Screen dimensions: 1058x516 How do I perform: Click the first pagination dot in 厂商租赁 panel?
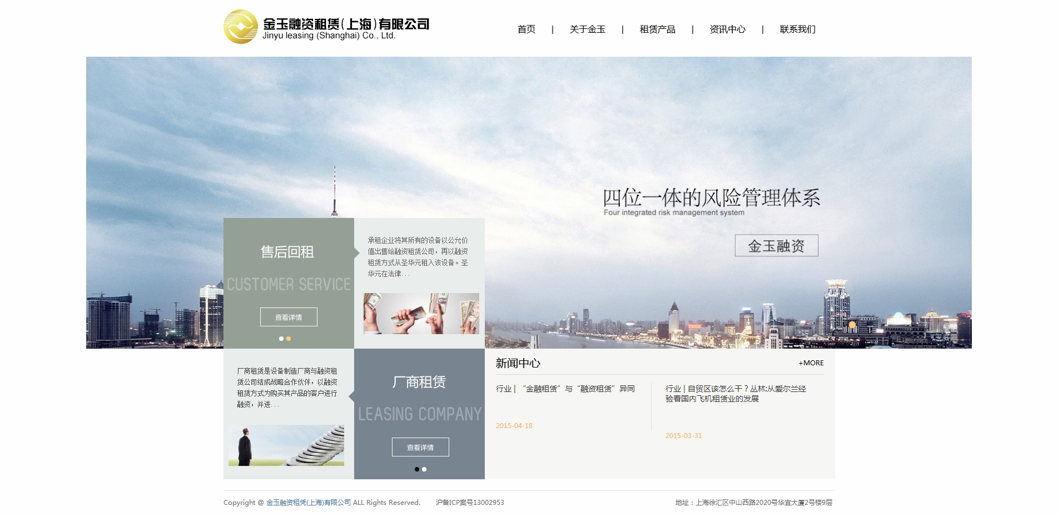[417, 469]
